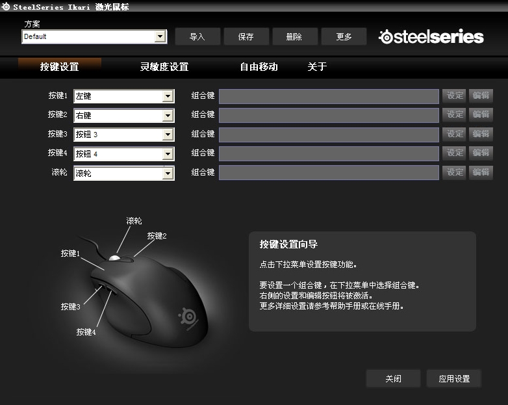The height and width of the screenshot is (405, 508).
Task: Click the SteelSeries title bar icon
Action: (5, 6)
